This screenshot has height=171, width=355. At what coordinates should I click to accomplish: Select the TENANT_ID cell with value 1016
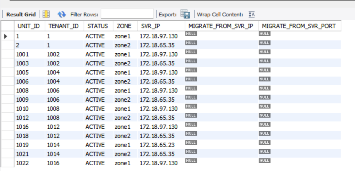pyautogui.click(x=53, y=163)
